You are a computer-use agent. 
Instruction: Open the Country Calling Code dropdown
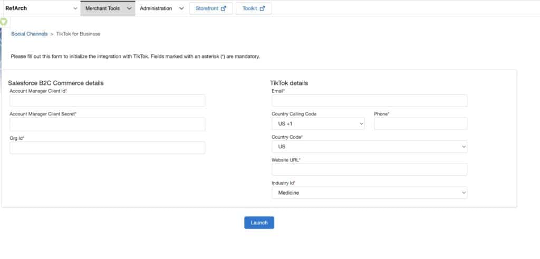(318, 123)
